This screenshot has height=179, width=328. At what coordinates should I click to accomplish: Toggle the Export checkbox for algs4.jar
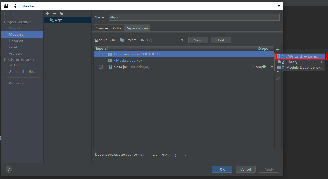pos(101,67)
